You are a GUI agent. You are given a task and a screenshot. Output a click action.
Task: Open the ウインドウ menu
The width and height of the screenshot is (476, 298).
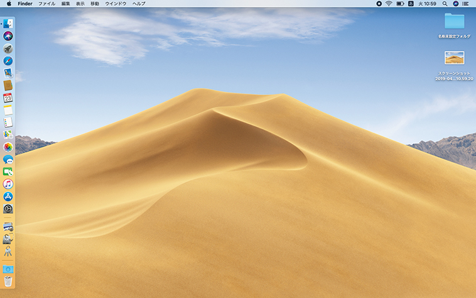[115, 4]
